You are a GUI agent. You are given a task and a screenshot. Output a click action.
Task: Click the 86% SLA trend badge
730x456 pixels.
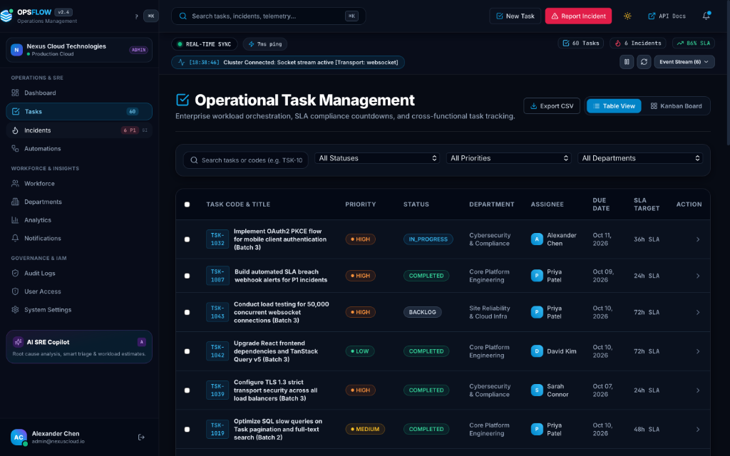click(694, 43)
